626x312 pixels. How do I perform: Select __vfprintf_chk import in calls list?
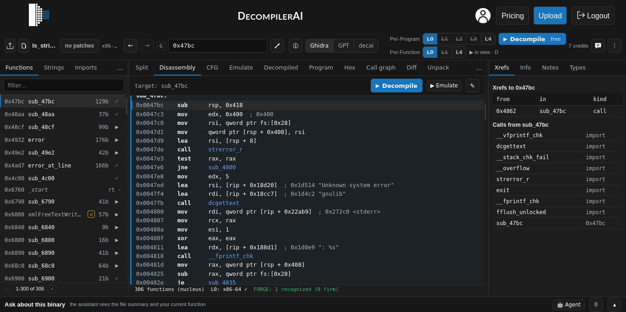point(519,135)
